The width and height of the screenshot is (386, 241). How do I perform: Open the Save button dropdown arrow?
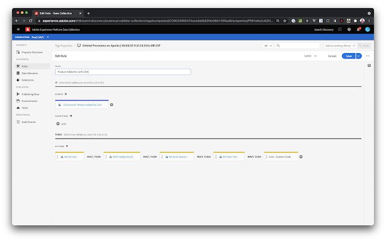point(359,56)
